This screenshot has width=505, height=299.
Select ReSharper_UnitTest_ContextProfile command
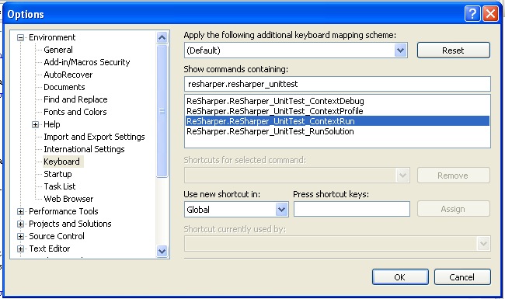coord(337,111)
